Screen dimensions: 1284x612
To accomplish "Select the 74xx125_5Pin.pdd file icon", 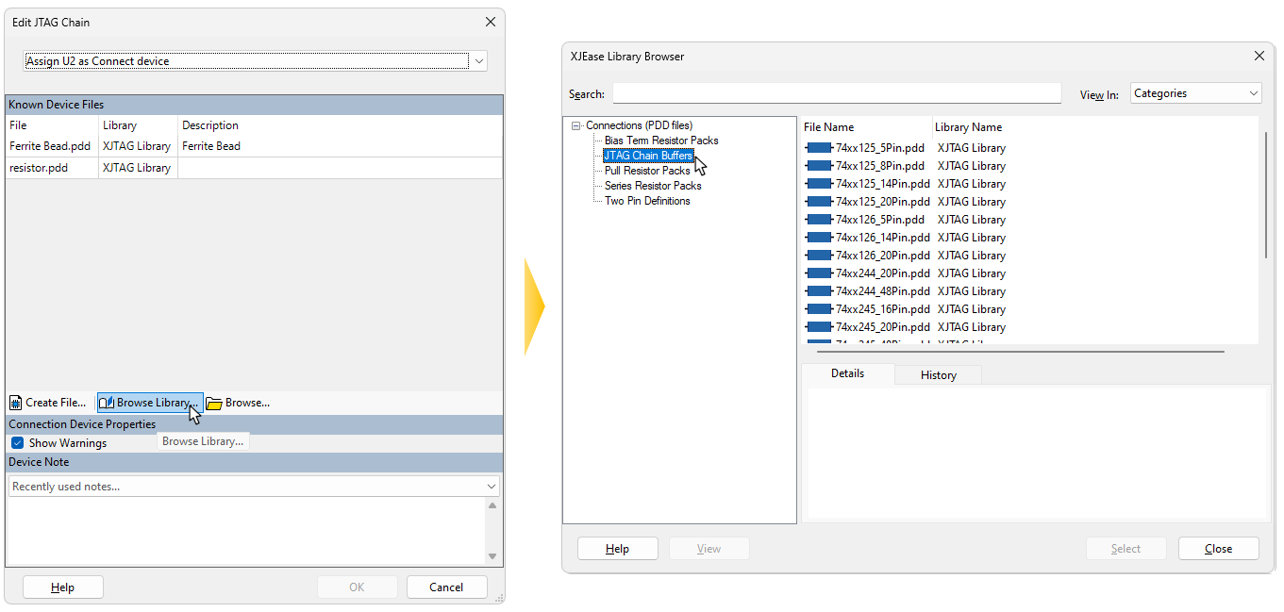I will click(818, 148).
